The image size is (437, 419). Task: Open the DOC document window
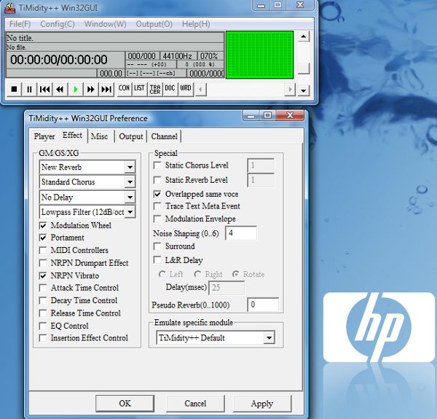click(170, 89)
